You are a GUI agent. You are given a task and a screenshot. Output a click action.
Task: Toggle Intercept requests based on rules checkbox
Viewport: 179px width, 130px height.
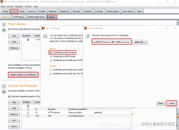click(9, 96)
